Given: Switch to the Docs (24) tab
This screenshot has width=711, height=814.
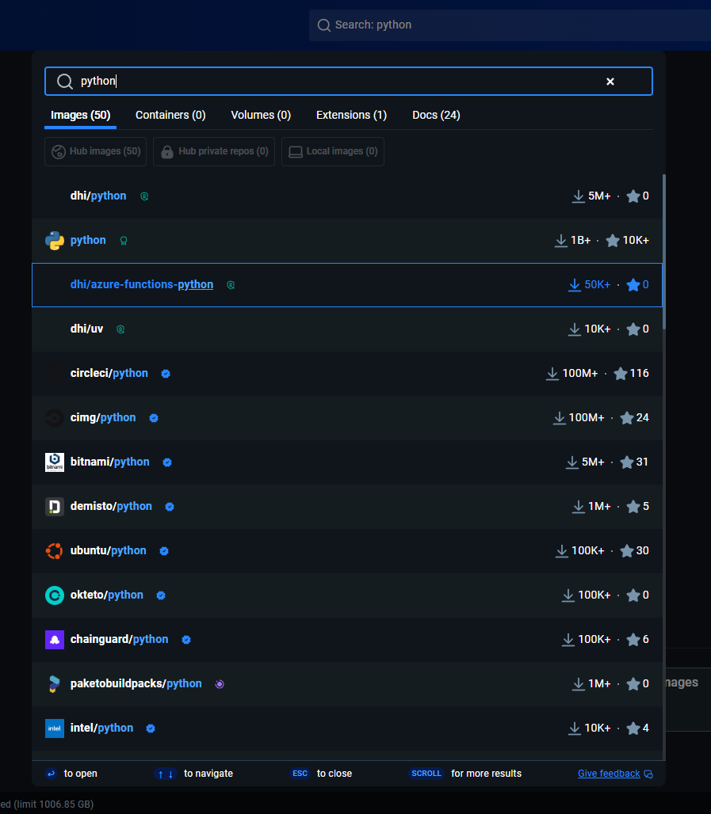Looking at the screenshot, I should point(436,116).
